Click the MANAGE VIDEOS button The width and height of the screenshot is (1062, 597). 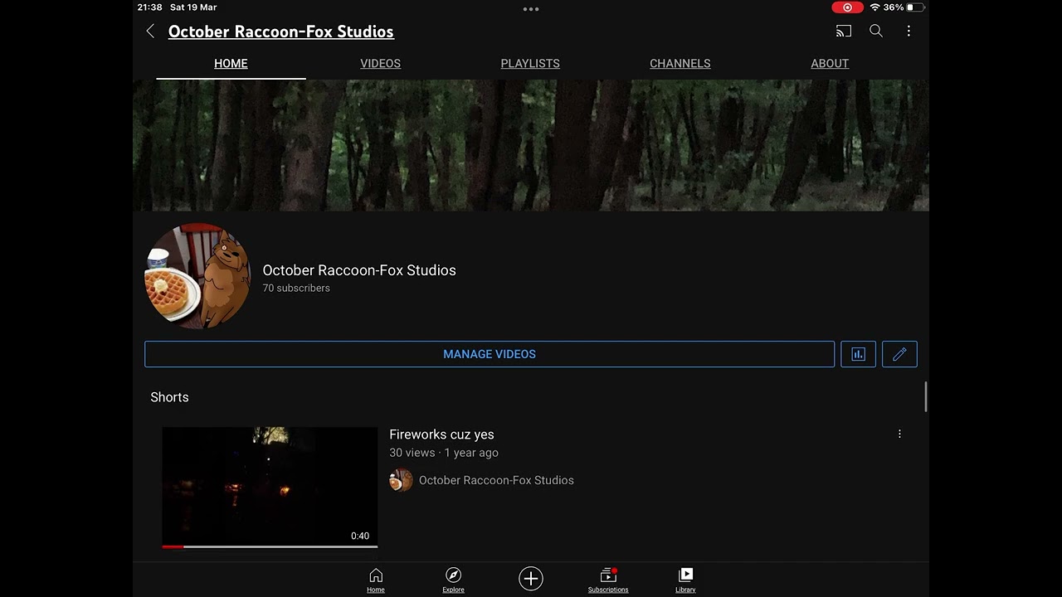coord(490,354)
